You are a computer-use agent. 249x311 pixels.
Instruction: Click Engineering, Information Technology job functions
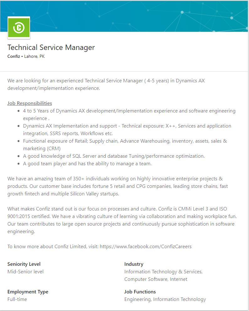click(165, 299)
